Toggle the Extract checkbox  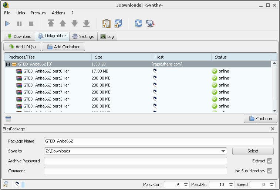click(x=270, y=161)
